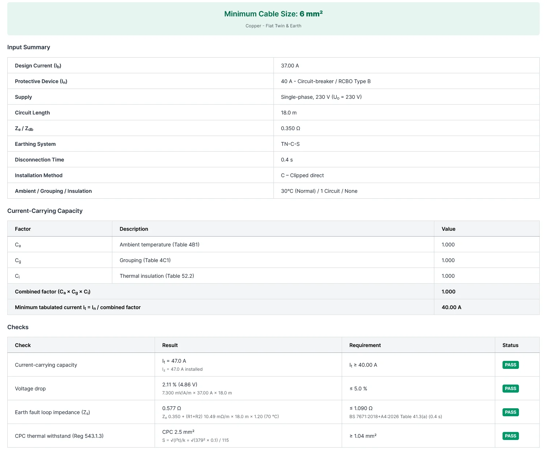Image resolution: width=547 pixels, height=452 pixels.
Task: Click the Combined factor row label
Action: point(53,292)
